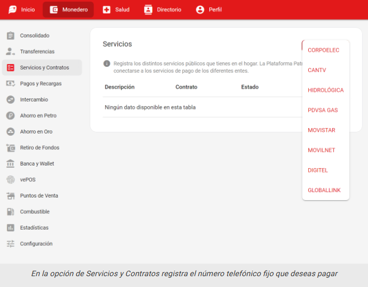This screenshot has height=287, width=368.
Task: Open the Perfil tab
Action: [x=209, y=10]
